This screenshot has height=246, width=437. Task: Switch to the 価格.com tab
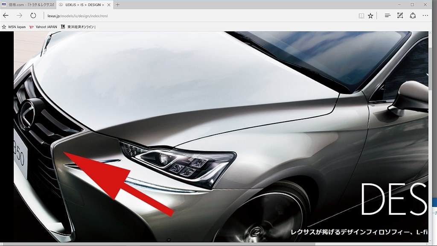[28, 4]
